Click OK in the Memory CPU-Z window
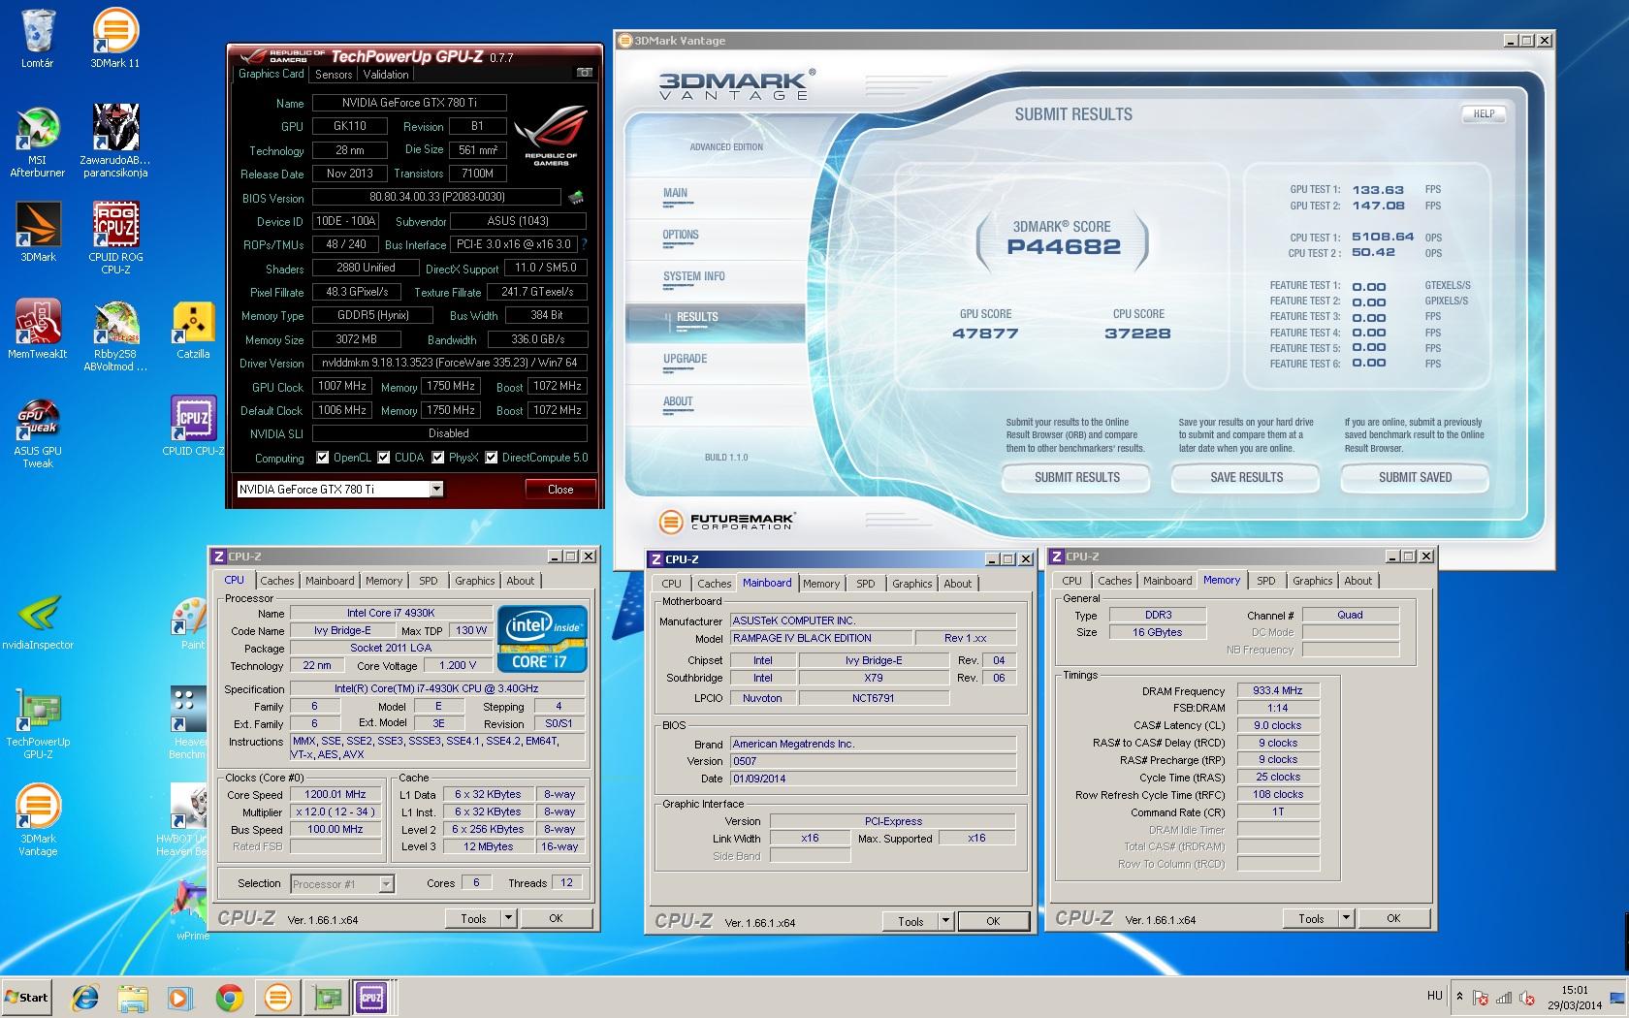This screenshot has height=1018, width=1629. [x=1392, y=918]
